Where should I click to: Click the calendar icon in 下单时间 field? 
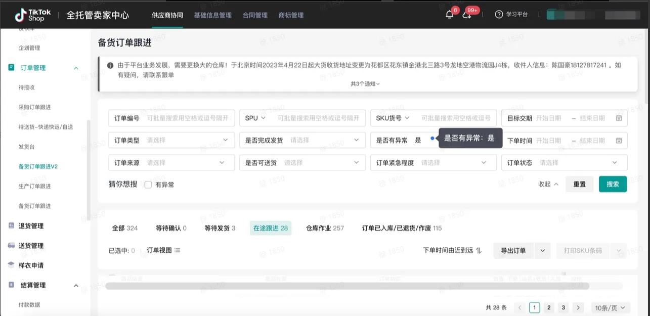point(619,141)
